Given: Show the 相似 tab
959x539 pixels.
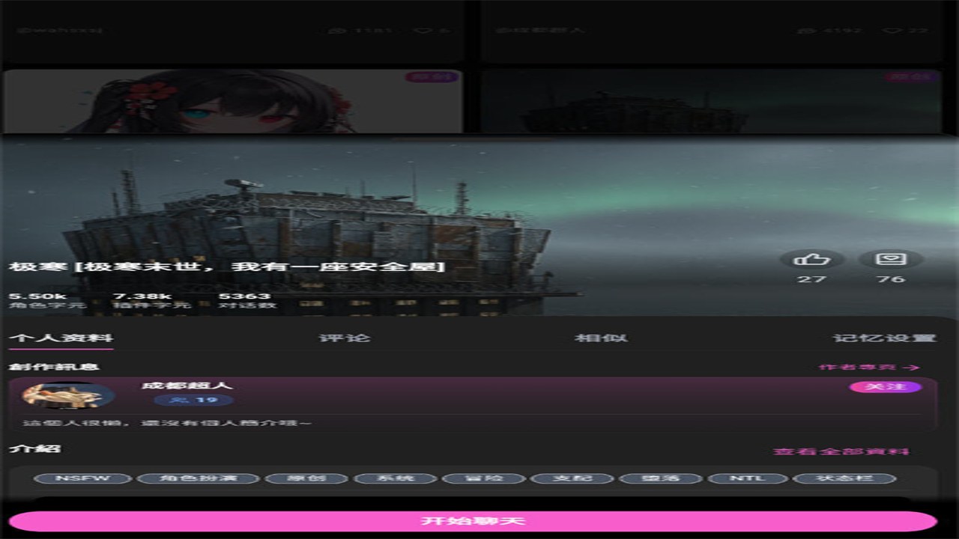Looking at the screenshot, I should 601,338.
